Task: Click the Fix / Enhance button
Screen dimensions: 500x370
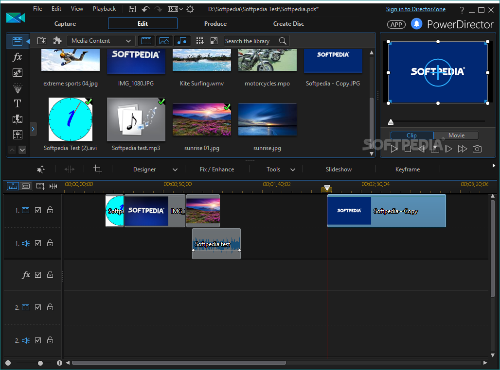Action: coord(217,169)
